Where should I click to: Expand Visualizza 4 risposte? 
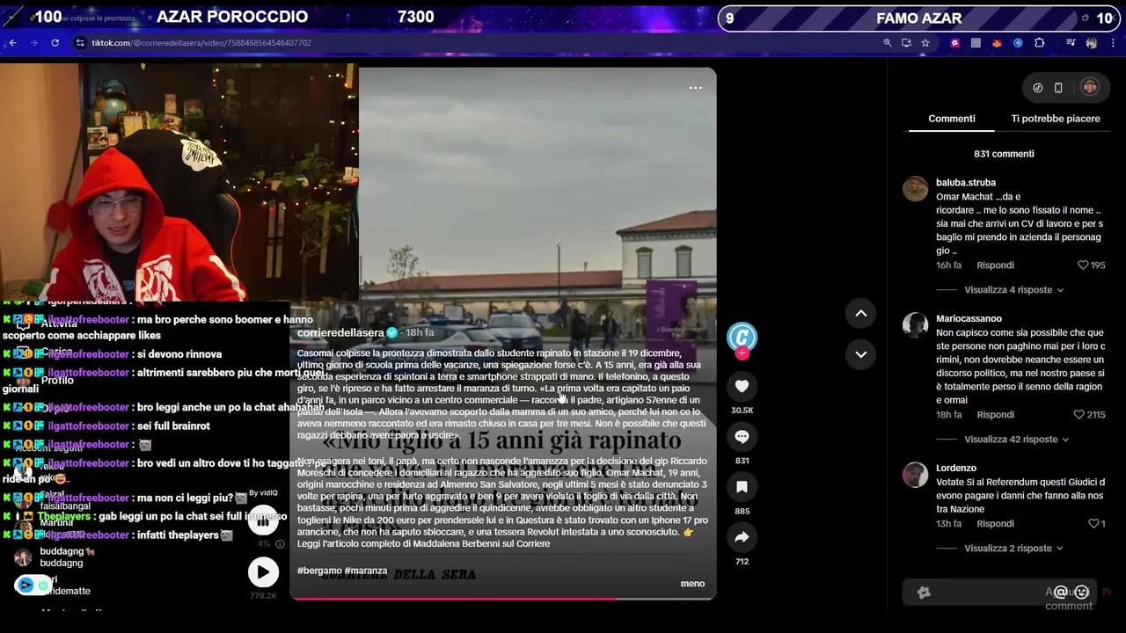(1013, 289)
